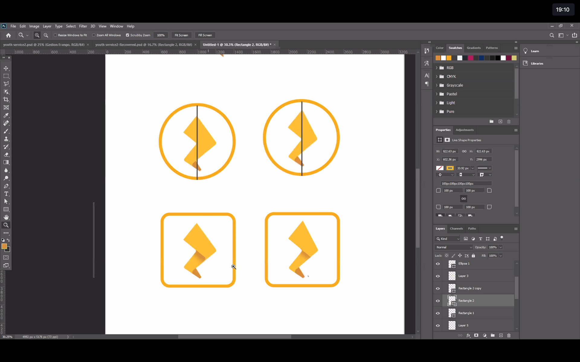The image size is (580, 362).
Task: Delete layer using Layers panel trash icon
Action: [x=509, y=335]
